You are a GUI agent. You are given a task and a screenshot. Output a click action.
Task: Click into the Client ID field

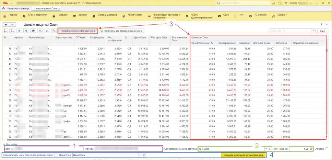[49, 149]
